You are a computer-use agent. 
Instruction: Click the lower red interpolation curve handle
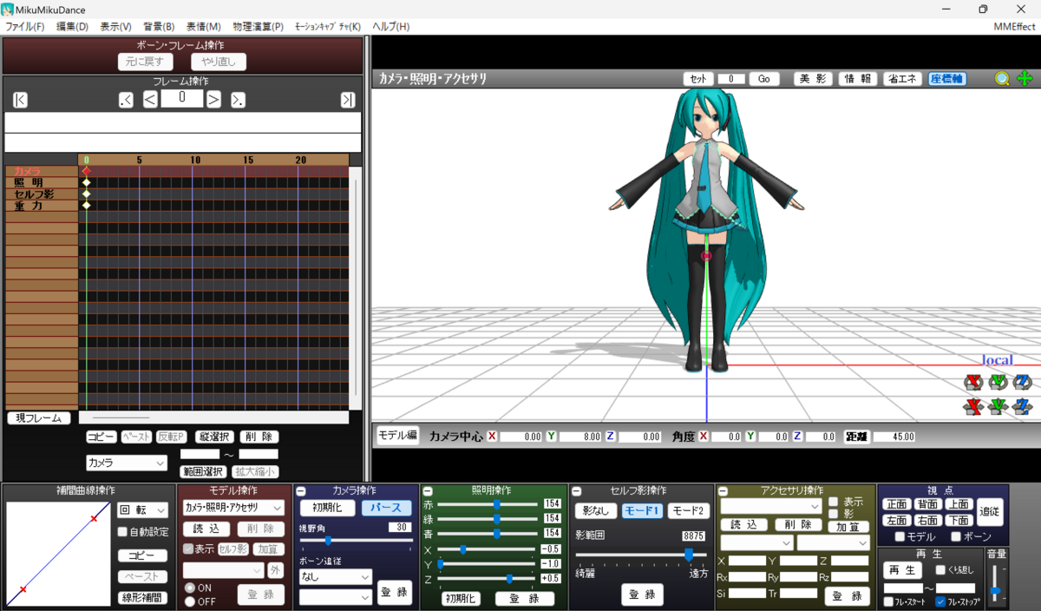tap(23, 590)
